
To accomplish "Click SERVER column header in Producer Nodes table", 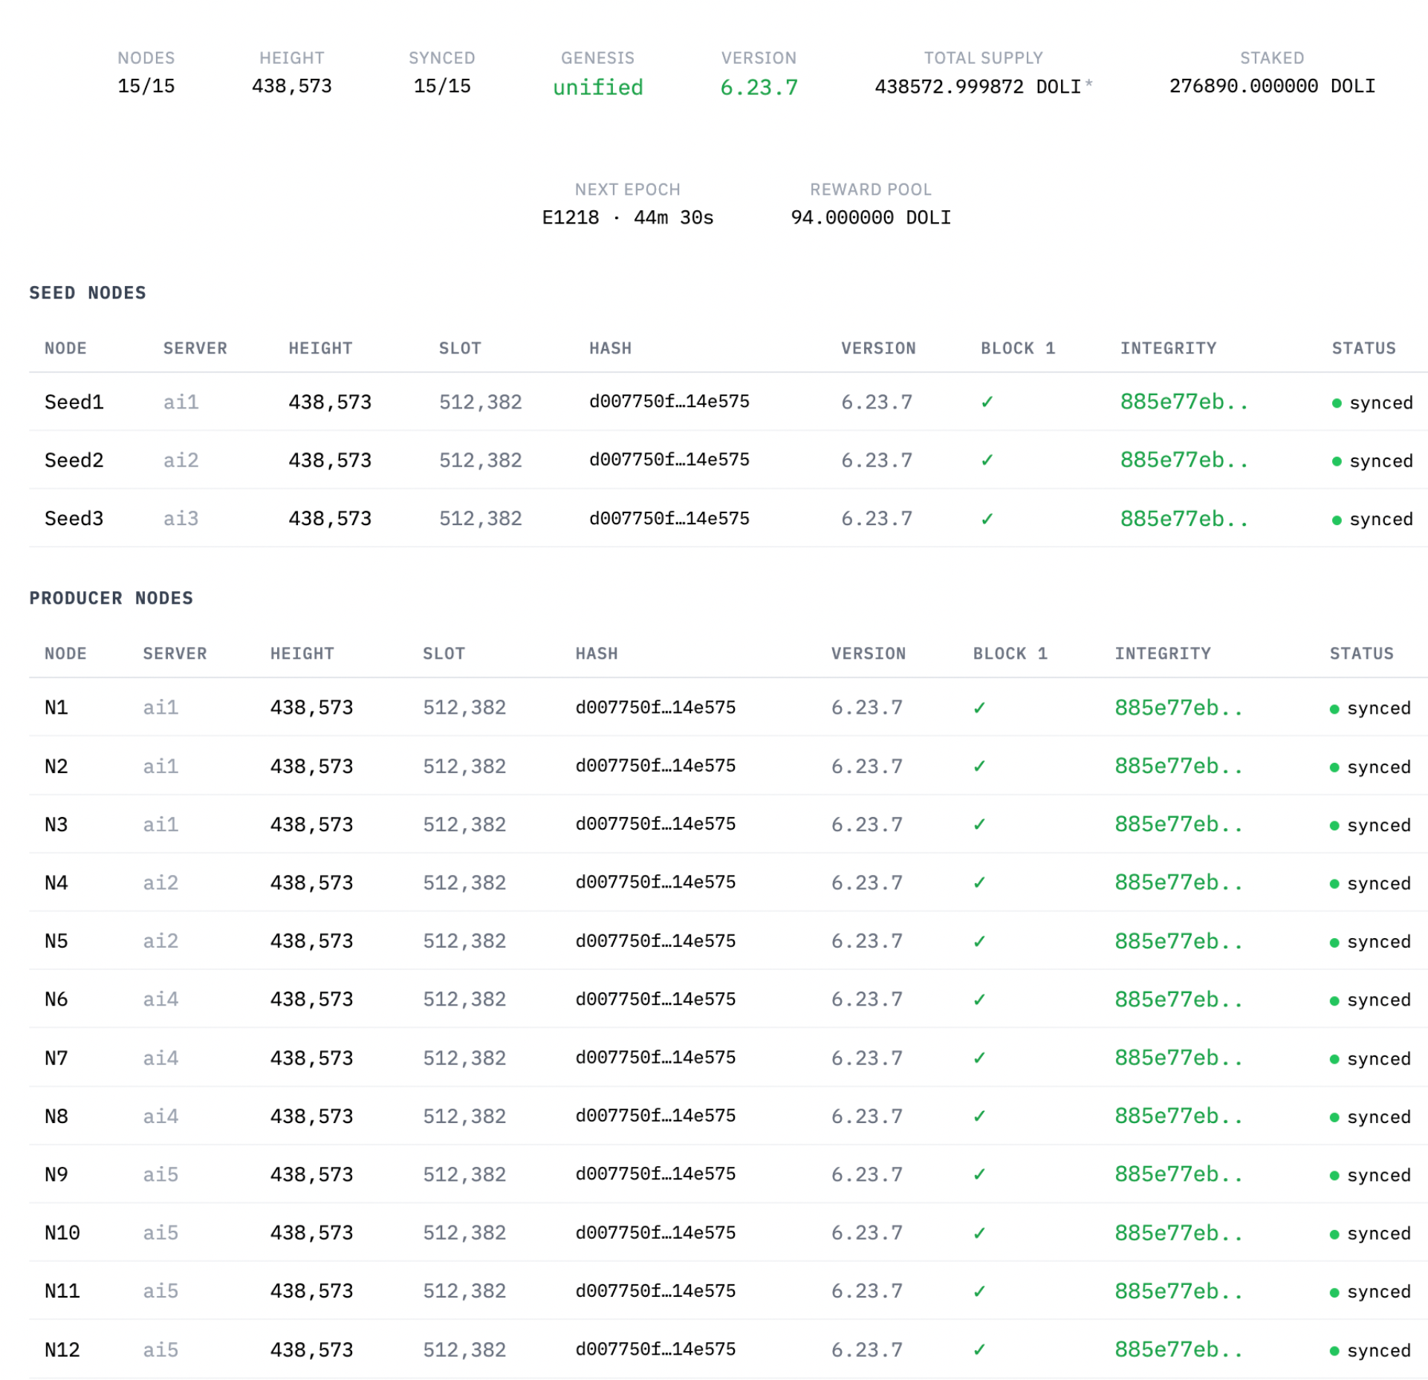I will click(175, 654).
